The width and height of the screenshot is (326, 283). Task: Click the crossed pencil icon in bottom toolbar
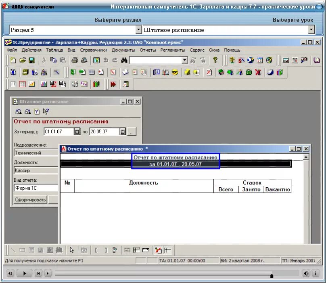tap(158, 250)
